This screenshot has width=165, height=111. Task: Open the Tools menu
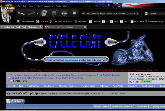[59, 6]
